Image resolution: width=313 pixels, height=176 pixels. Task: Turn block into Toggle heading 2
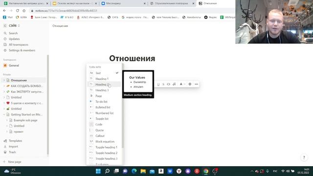coord(104,153)
